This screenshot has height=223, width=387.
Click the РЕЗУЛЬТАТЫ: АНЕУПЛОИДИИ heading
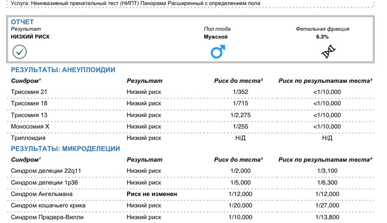point(63,70)
